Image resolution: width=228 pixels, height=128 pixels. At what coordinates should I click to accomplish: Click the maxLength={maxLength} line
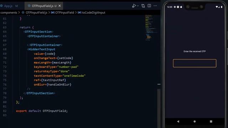(x=52, y=63)
